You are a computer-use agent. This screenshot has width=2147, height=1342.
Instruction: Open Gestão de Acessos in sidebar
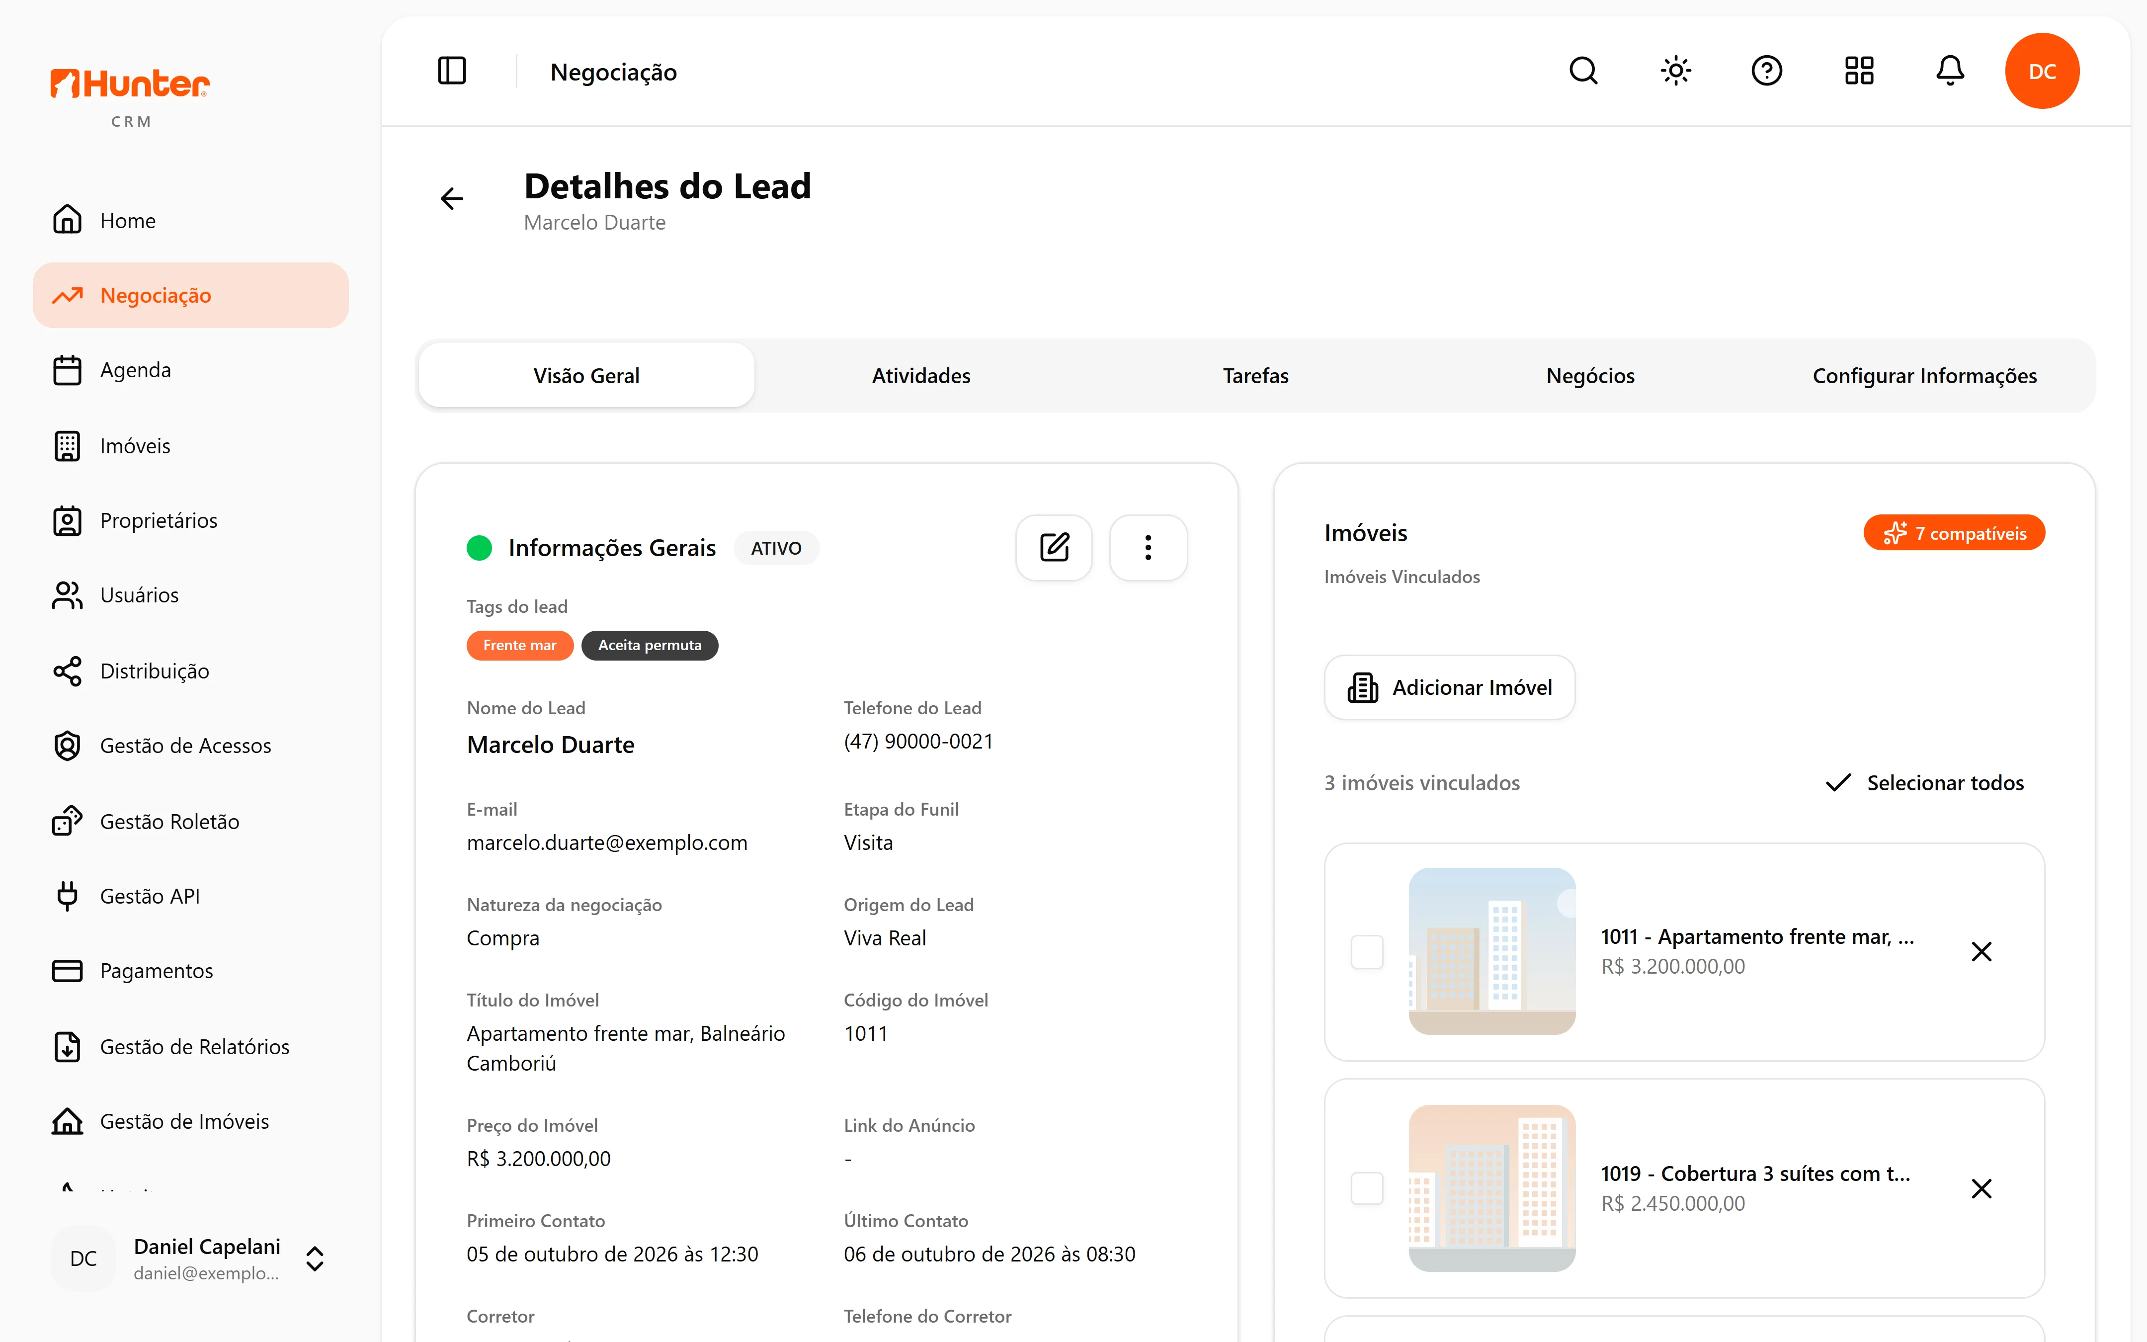pyautogui.click(x=191, y=746)
